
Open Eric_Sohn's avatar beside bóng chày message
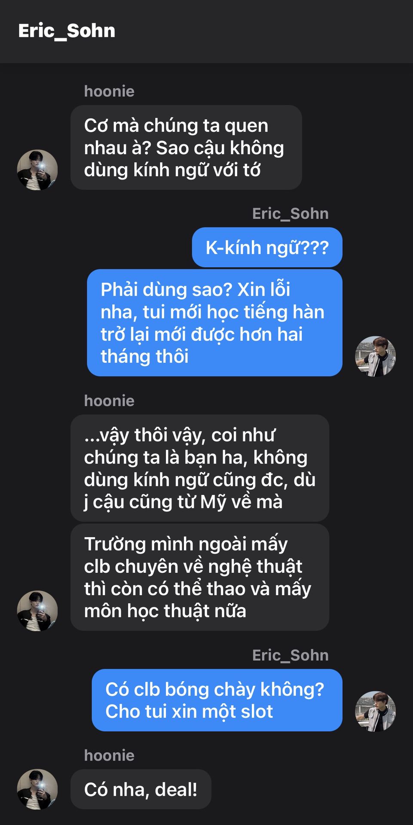click(x=375, y=711)
